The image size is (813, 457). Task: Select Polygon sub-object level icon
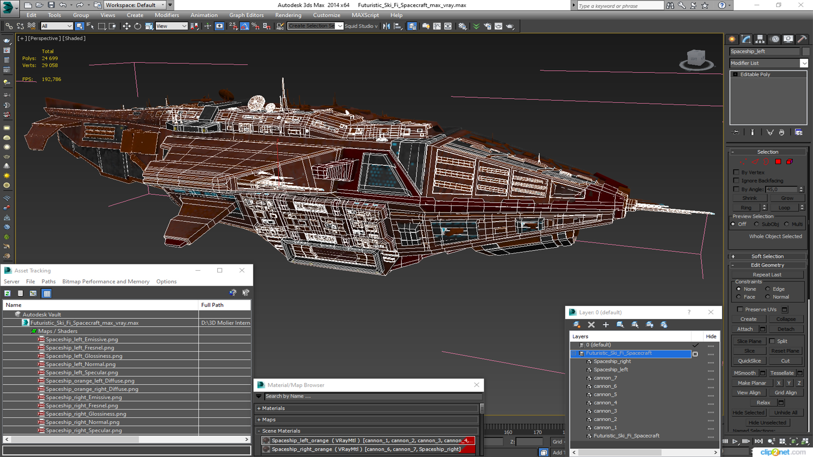(778, 162)
